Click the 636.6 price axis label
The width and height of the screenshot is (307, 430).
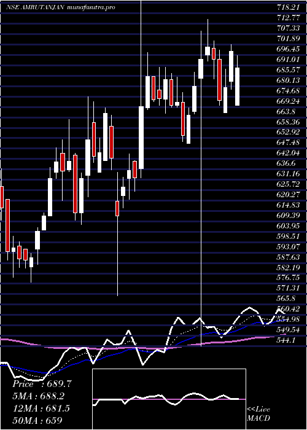tap(286, 163)
